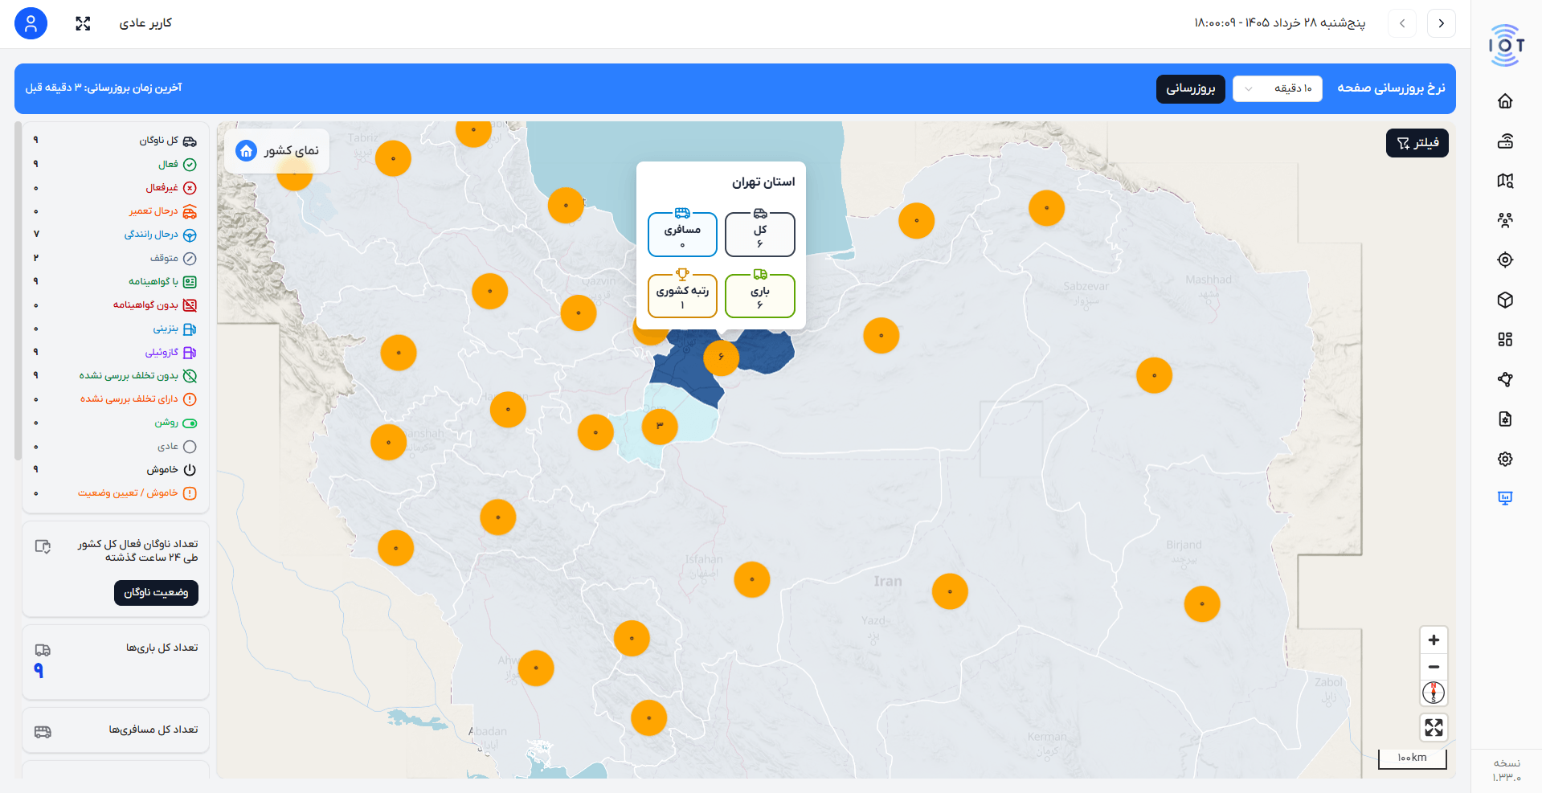Open the dashboard widgets icon in sidebar
Viewport: 1542px width, 793px height.
[x=1505, y=339]
